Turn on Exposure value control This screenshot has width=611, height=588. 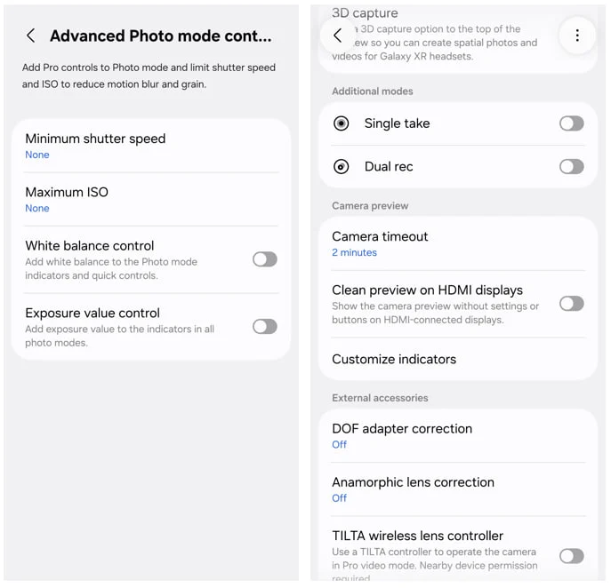[x=264, y=327]
